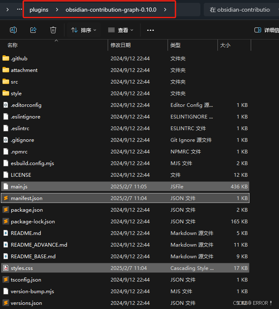Click date 2025/2/7 11:05 of main.js

(128, 187)
